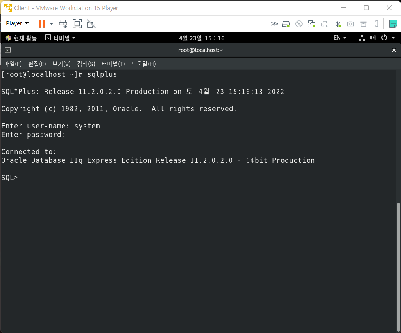Open the 편집(E) menu
Screen dimensions: 401x333
[37, 64]
